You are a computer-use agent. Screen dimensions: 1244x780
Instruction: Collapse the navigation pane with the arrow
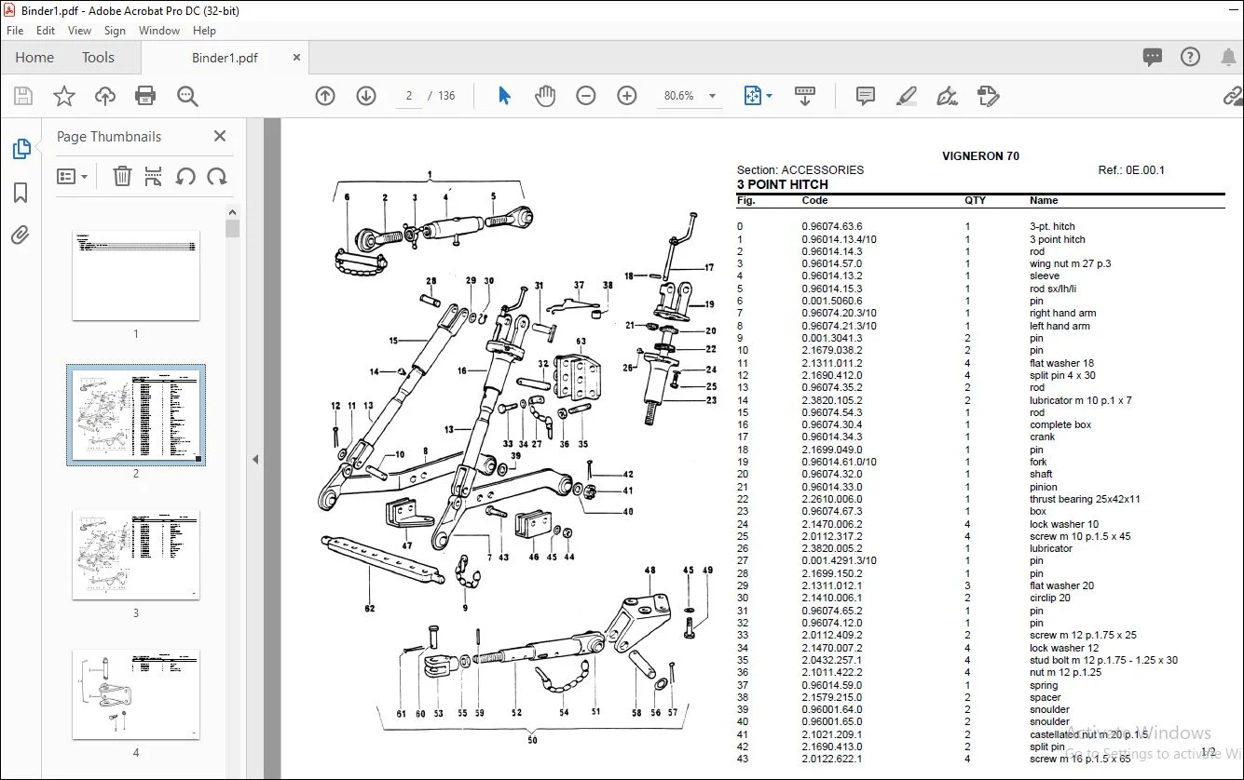(x=255, y=459)
